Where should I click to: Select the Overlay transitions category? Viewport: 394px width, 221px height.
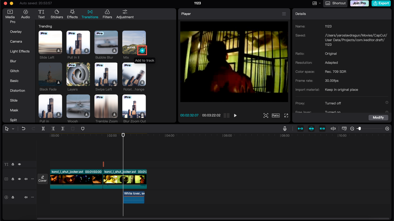pyautogui.click(x=16, y=32)
